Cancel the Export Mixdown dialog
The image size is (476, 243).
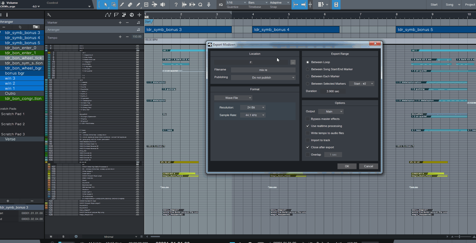point(368,166)
